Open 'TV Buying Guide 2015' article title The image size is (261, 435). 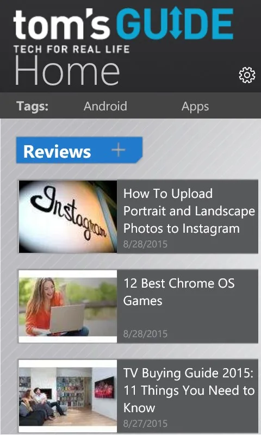[189, 390]
